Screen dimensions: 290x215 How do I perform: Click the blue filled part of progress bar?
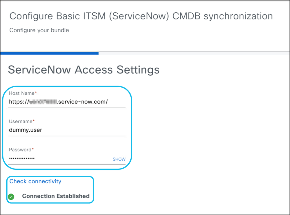pos(49,53)
